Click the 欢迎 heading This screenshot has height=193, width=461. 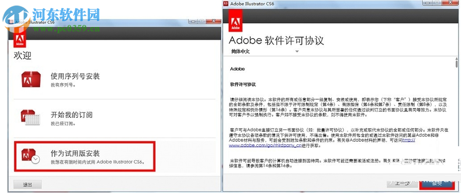[22, 55]
